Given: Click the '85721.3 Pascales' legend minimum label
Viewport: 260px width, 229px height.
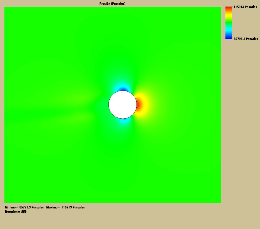Looking at the screenshot, I should tap(246, 39).
